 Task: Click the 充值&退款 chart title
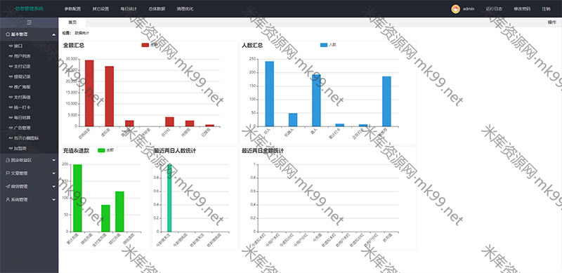click(x=77, y=151)
